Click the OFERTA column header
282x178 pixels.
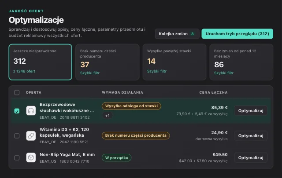[33, 92]
